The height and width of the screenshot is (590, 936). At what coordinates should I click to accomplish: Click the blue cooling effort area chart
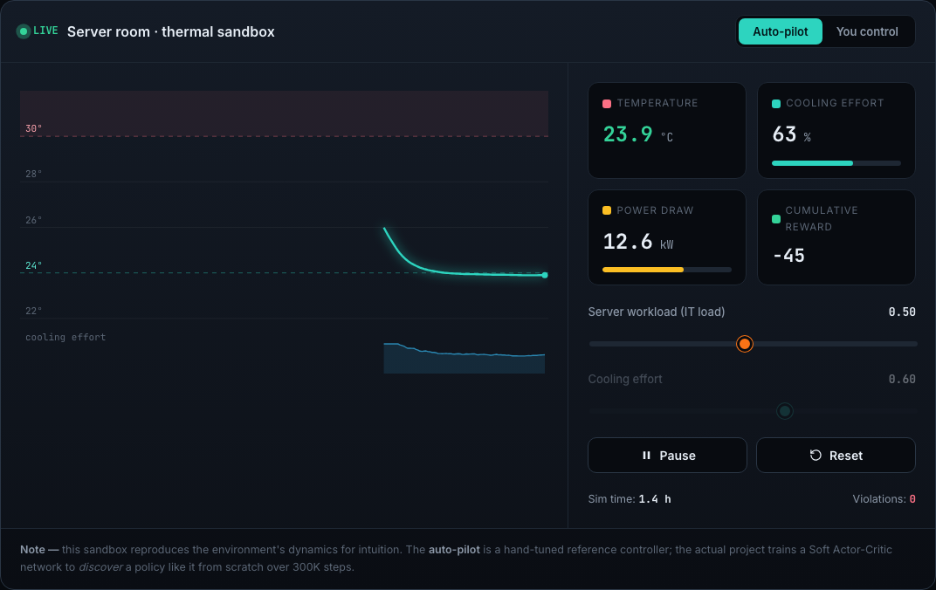(464, 360)
